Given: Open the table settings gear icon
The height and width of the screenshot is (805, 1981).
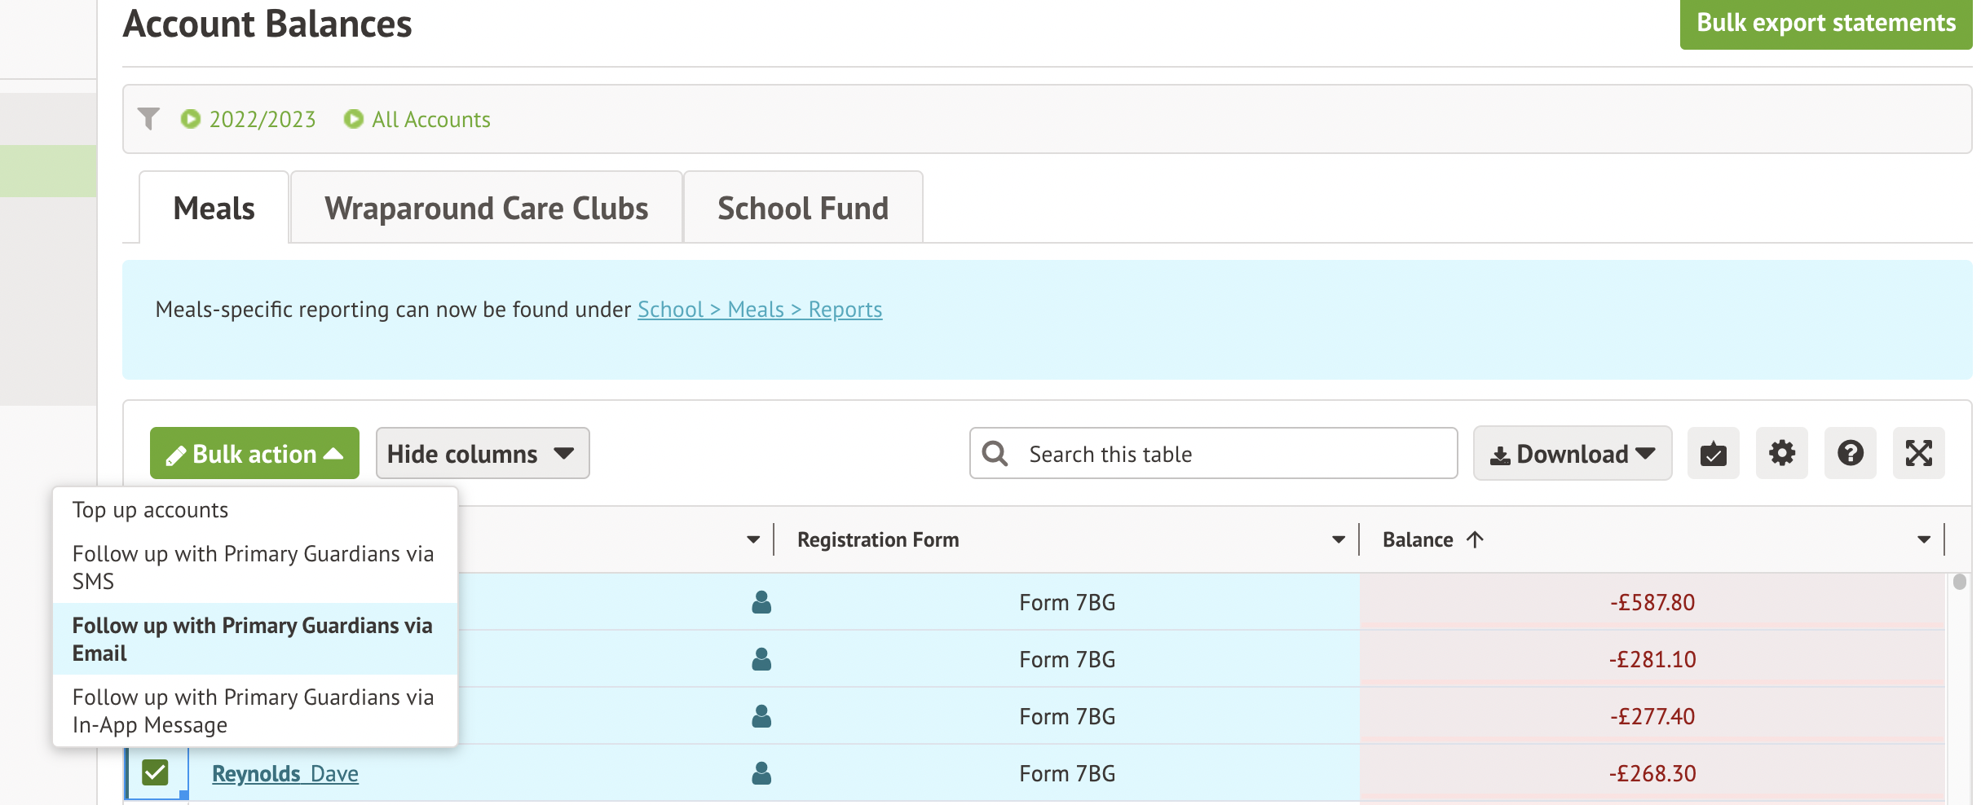Looking at the screenshot, I should pos(1781,453).
